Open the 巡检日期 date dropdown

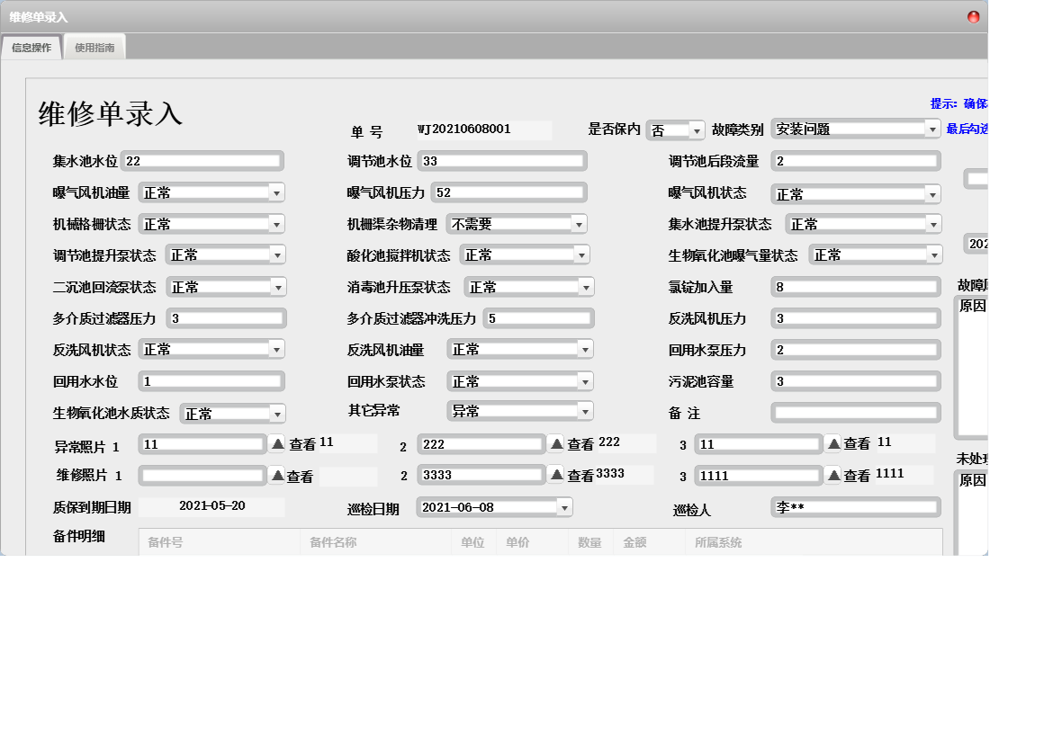564,507
